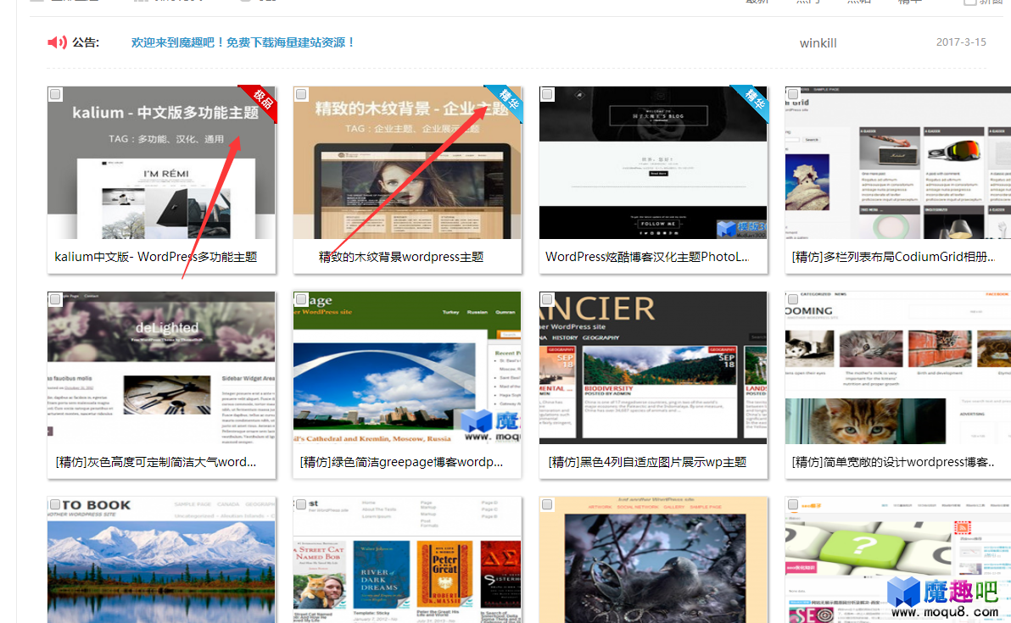Click the bird nest artwork preview image
1011x623 pixels.
(653, 560)
